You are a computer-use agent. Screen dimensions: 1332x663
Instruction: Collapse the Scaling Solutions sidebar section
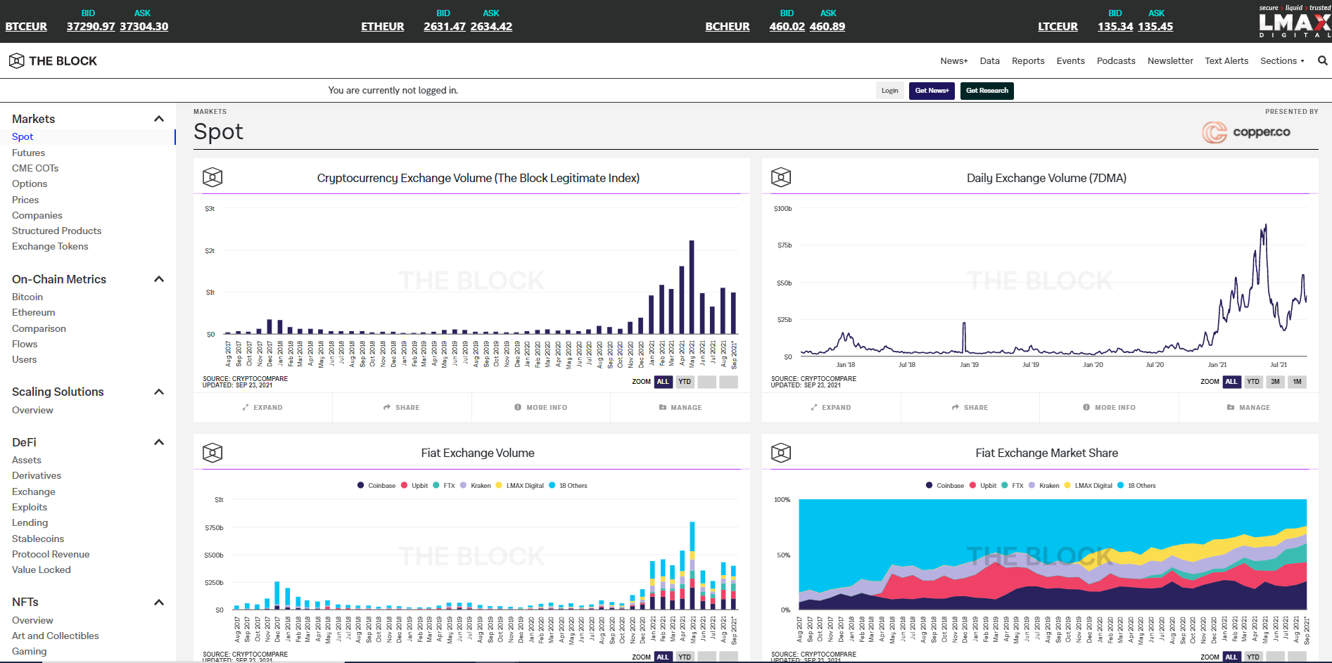point(159,392)
